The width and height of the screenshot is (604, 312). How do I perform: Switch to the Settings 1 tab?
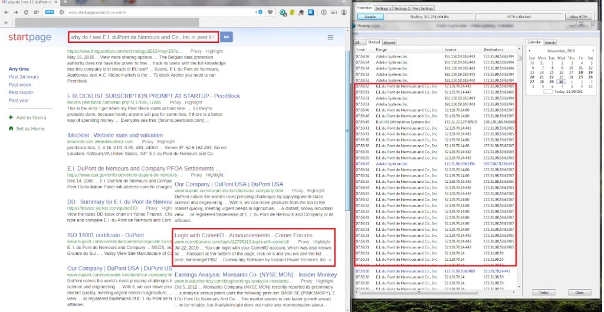(383, 8)
